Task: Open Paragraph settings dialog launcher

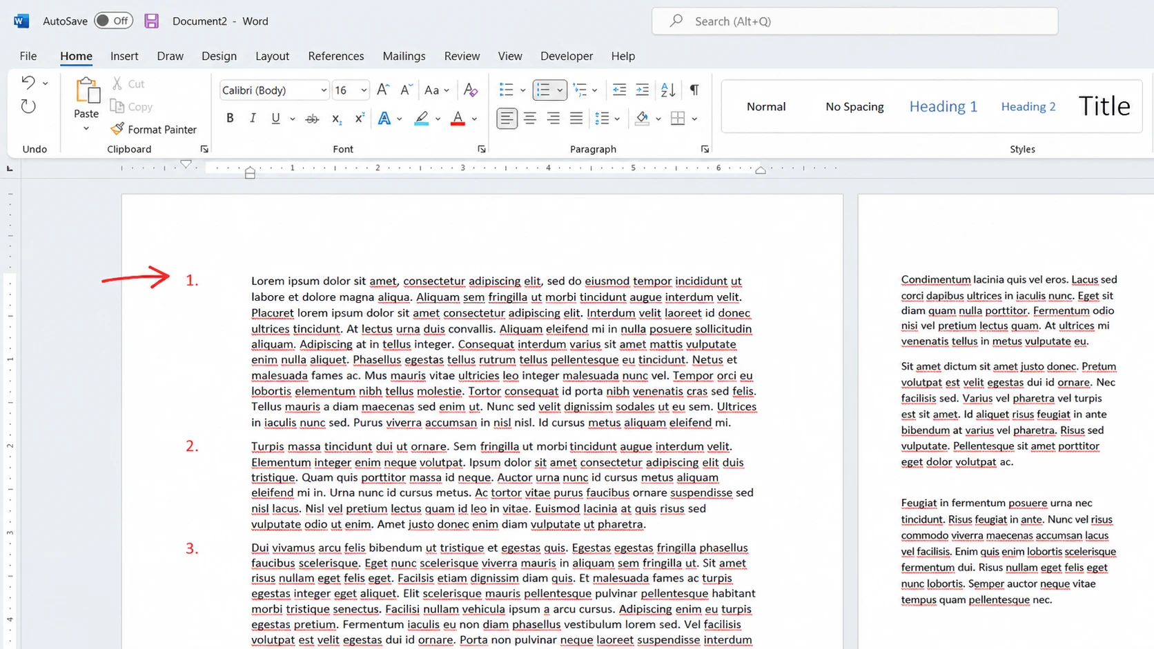Action: point(705,149)
